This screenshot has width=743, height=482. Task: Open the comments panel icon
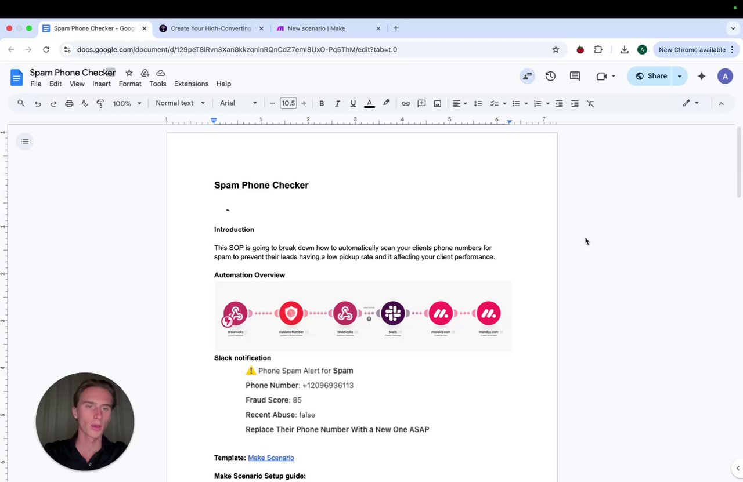click(x=575, y=76)
